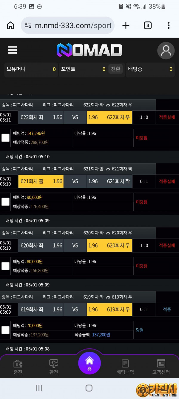
Task: Check the 619회차 winning bet checkbox
Action: (x=5, y=330)
